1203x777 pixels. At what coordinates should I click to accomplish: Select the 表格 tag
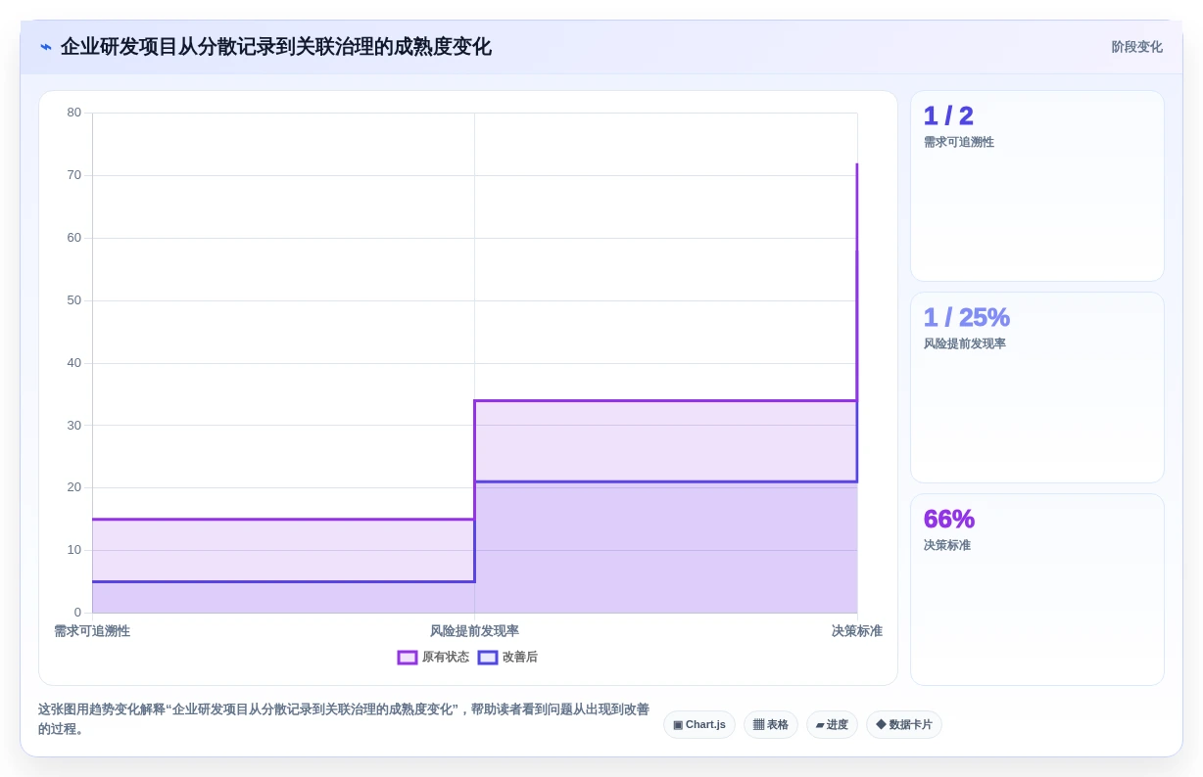coord(771,725)
